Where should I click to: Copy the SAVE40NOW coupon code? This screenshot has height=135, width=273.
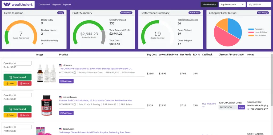[241, 107]
